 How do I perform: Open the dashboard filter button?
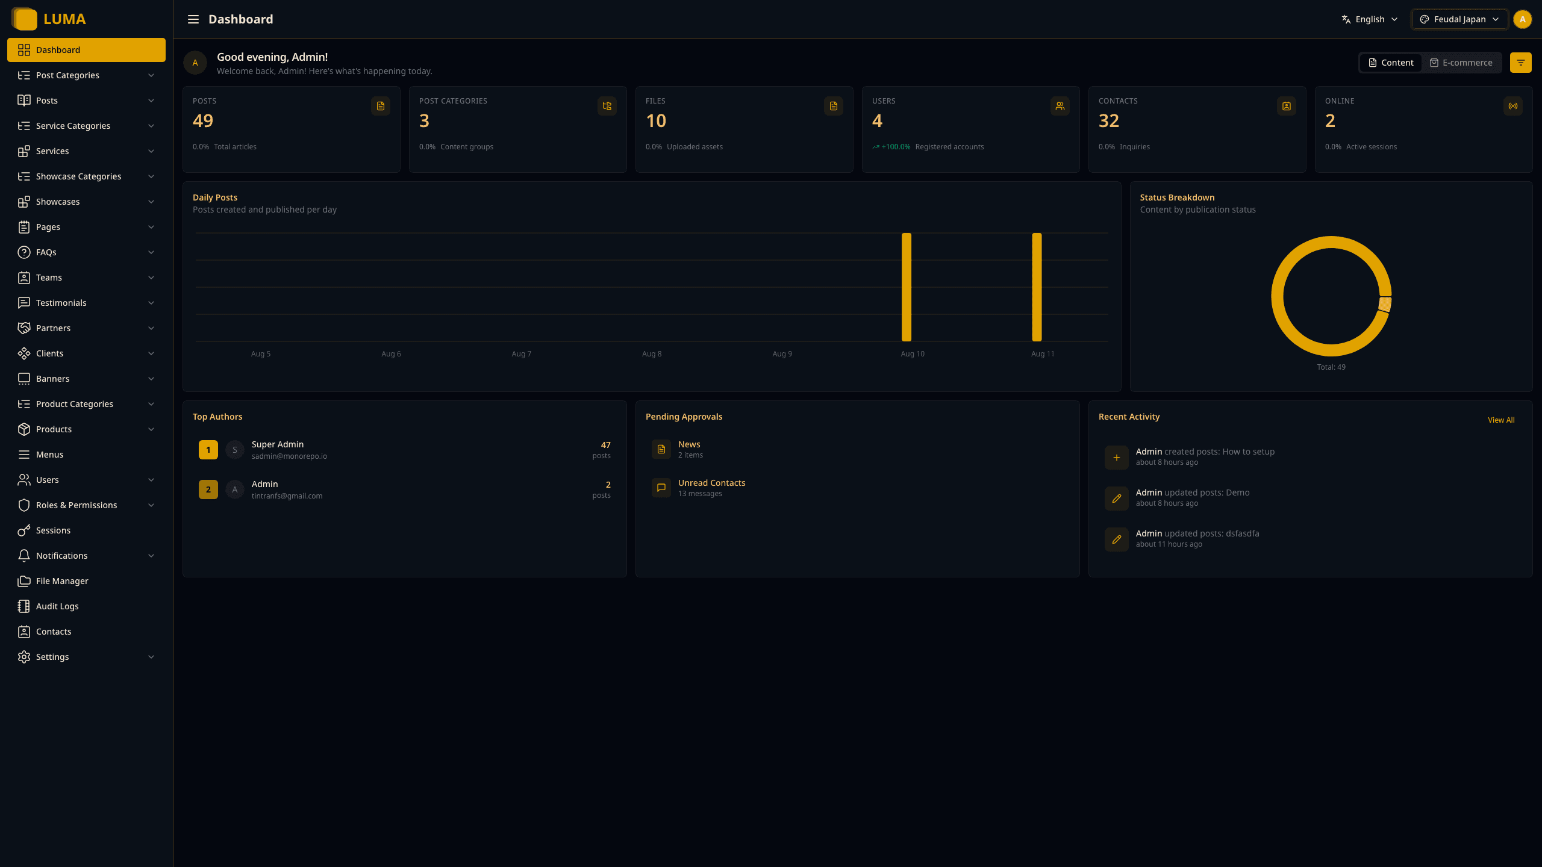1520,63
